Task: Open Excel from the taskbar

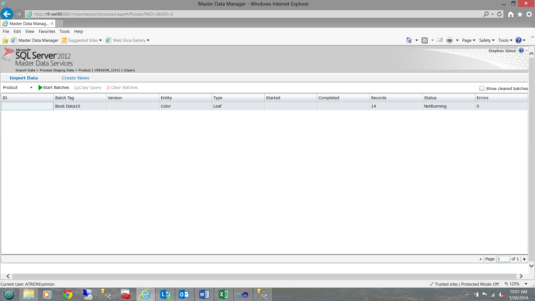Action: pos(223,294)
